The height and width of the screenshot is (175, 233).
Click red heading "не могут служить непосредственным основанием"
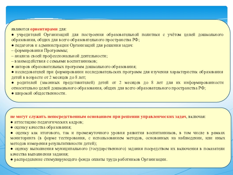[98, 117]
